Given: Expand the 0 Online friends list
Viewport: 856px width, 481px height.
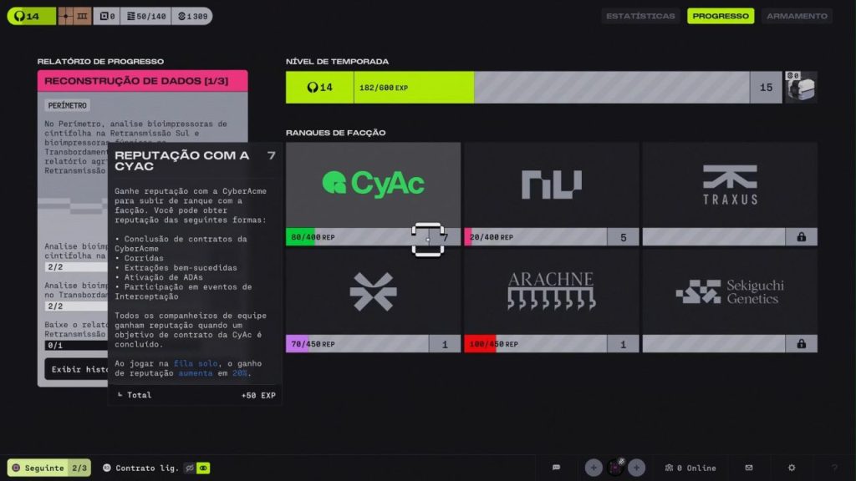Looking at the screenshot, I should click(690, 468).
